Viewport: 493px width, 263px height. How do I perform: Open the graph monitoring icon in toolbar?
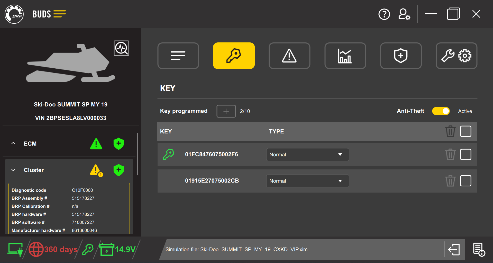tap(345, 56)
